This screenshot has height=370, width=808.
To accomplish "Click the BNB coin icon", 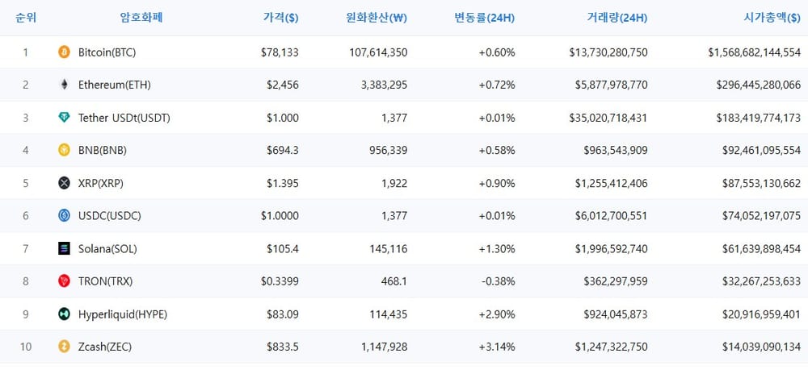I will click(64, 150).
